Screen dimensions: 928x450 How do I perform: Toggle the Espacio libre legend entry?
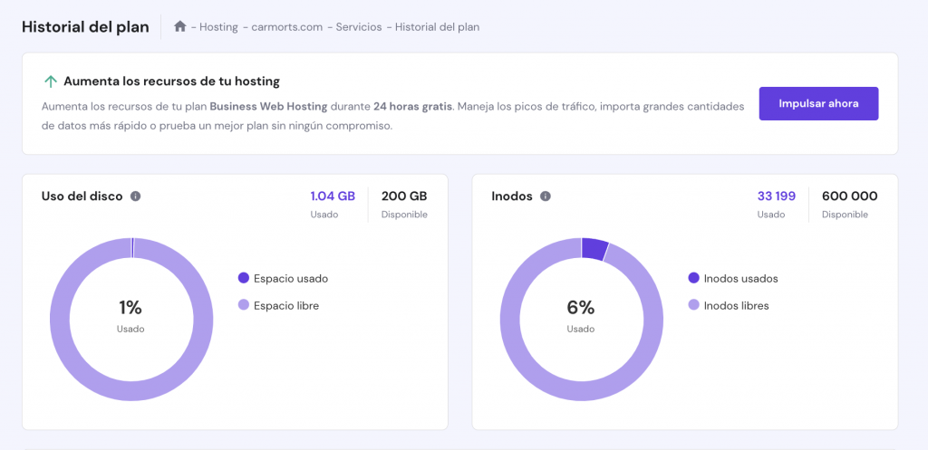coord(277,305)
